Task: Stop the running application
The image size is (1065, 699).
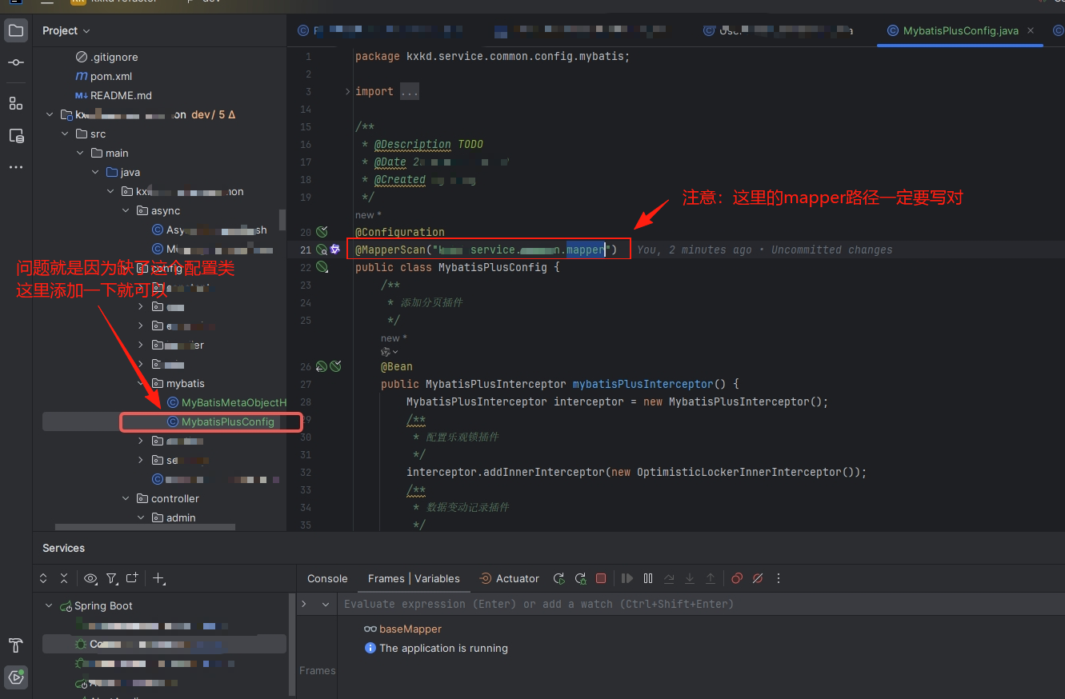Action: tap(601, 578)
